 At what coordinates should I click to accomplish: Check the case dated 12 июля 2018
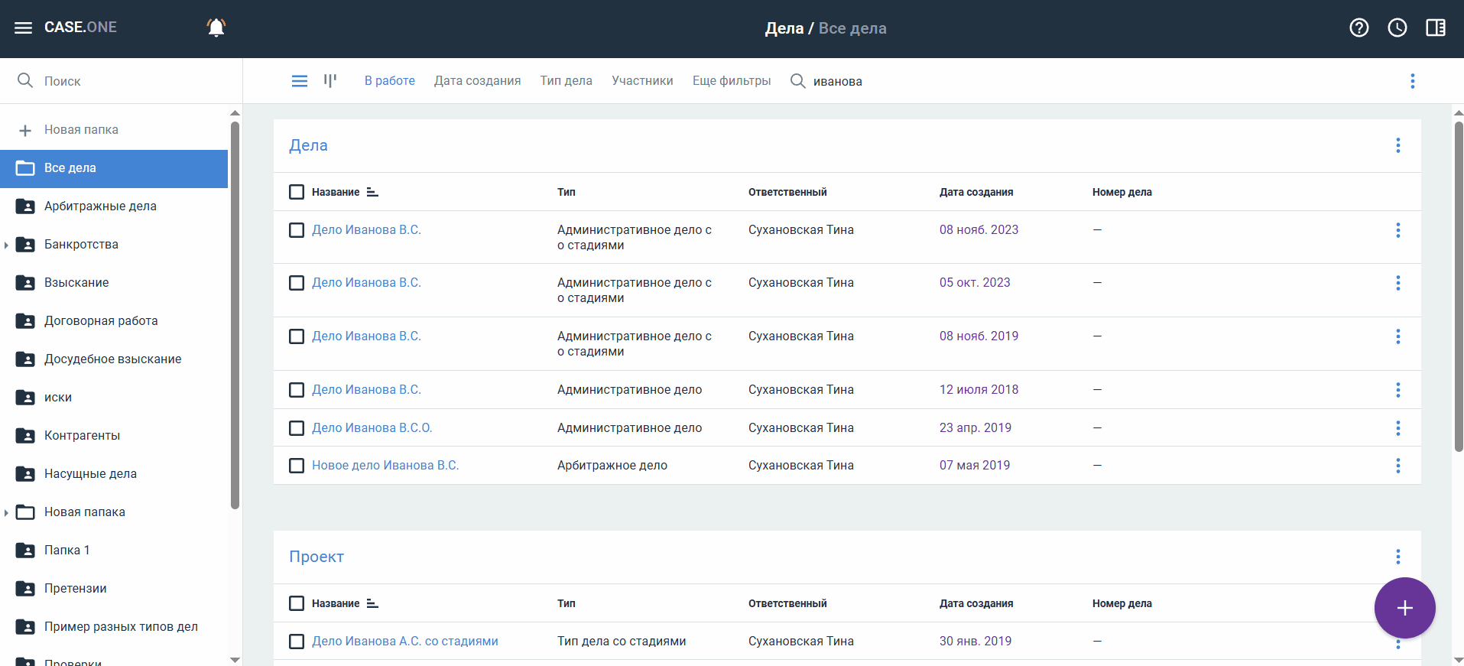pyautogui.click(x=297, y=390)
